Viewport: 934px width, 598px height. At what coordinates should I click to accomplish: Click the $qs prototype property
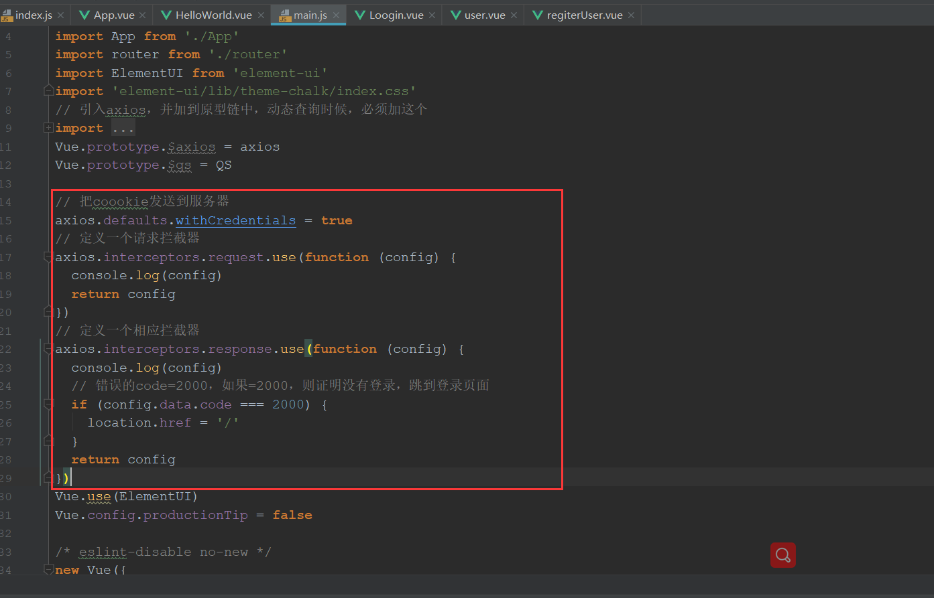pyautogui.click(x=180, y=165)
